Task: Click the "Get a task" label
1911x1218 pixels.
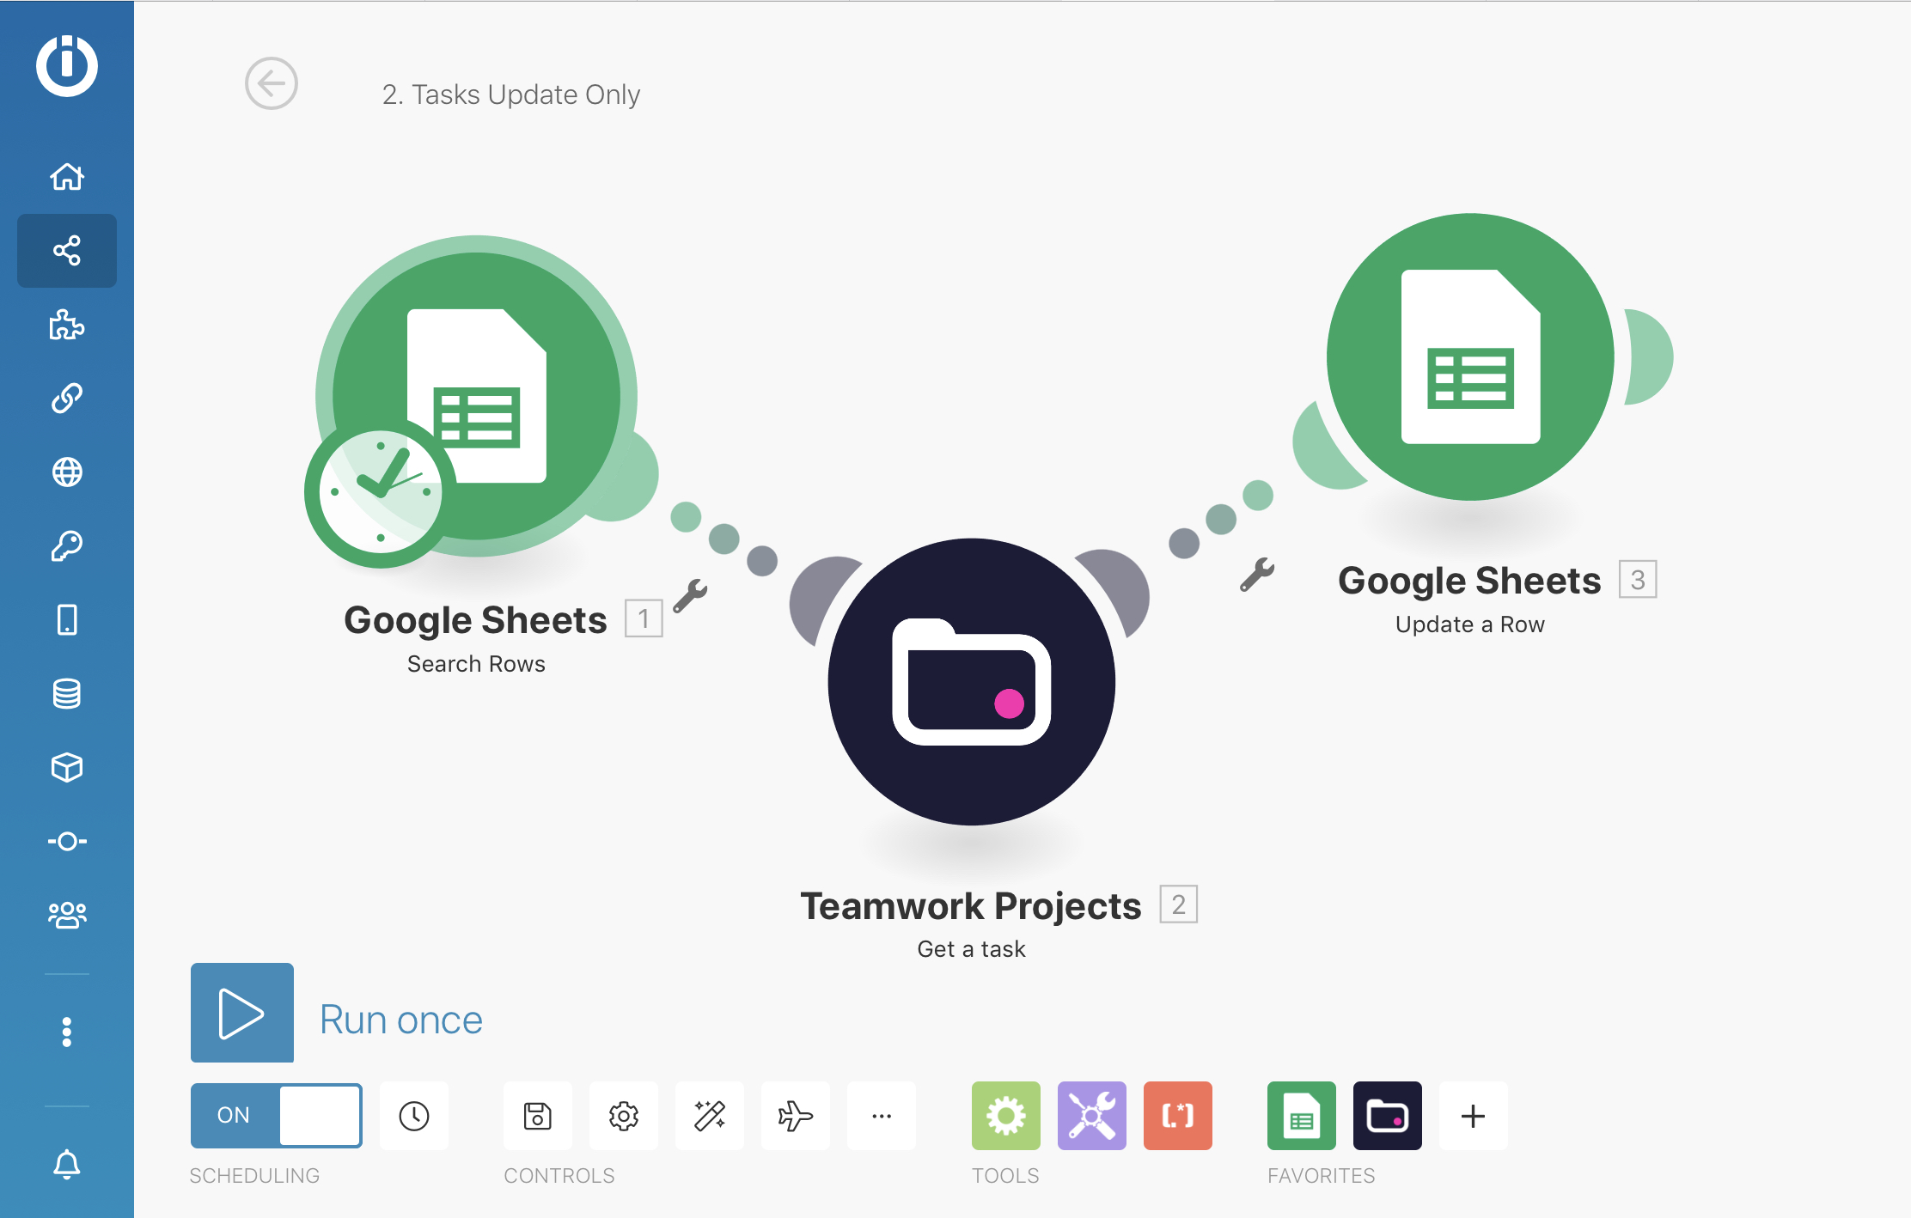Action: [972, 949]
